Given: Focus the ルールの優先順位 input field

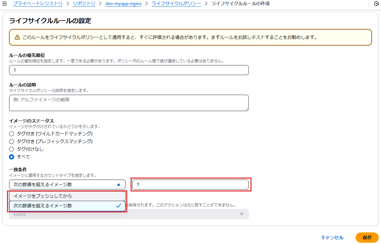Looking at the screenshot, I should coord(129,70).
